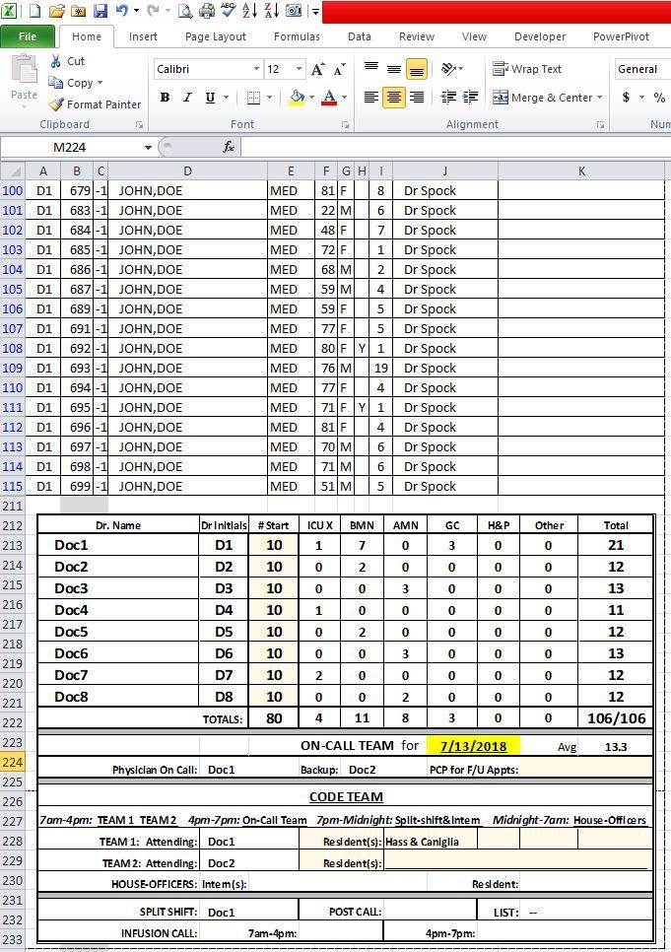This screenshot has height=952, width=671.
Task: Expand the Copy options arrow
Action: point(101,83)
